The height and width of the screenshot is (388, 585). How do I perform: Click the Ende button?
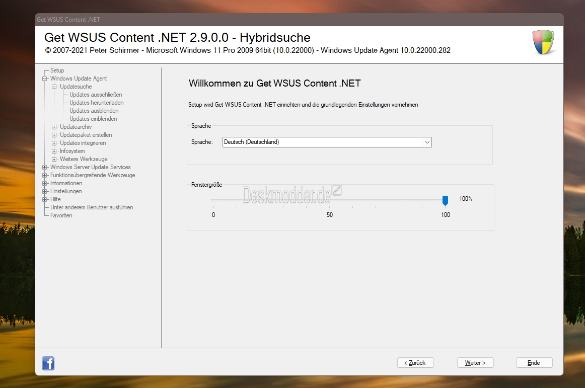pos(534,363)
